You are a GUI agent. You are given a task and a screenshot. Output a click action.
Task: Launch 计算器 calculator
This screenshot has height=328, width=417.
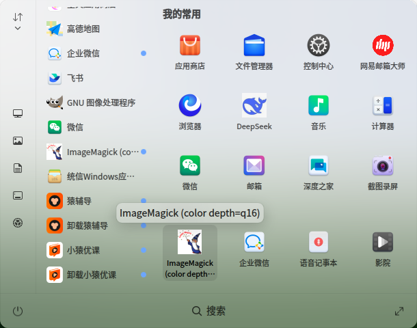(382, 105)
